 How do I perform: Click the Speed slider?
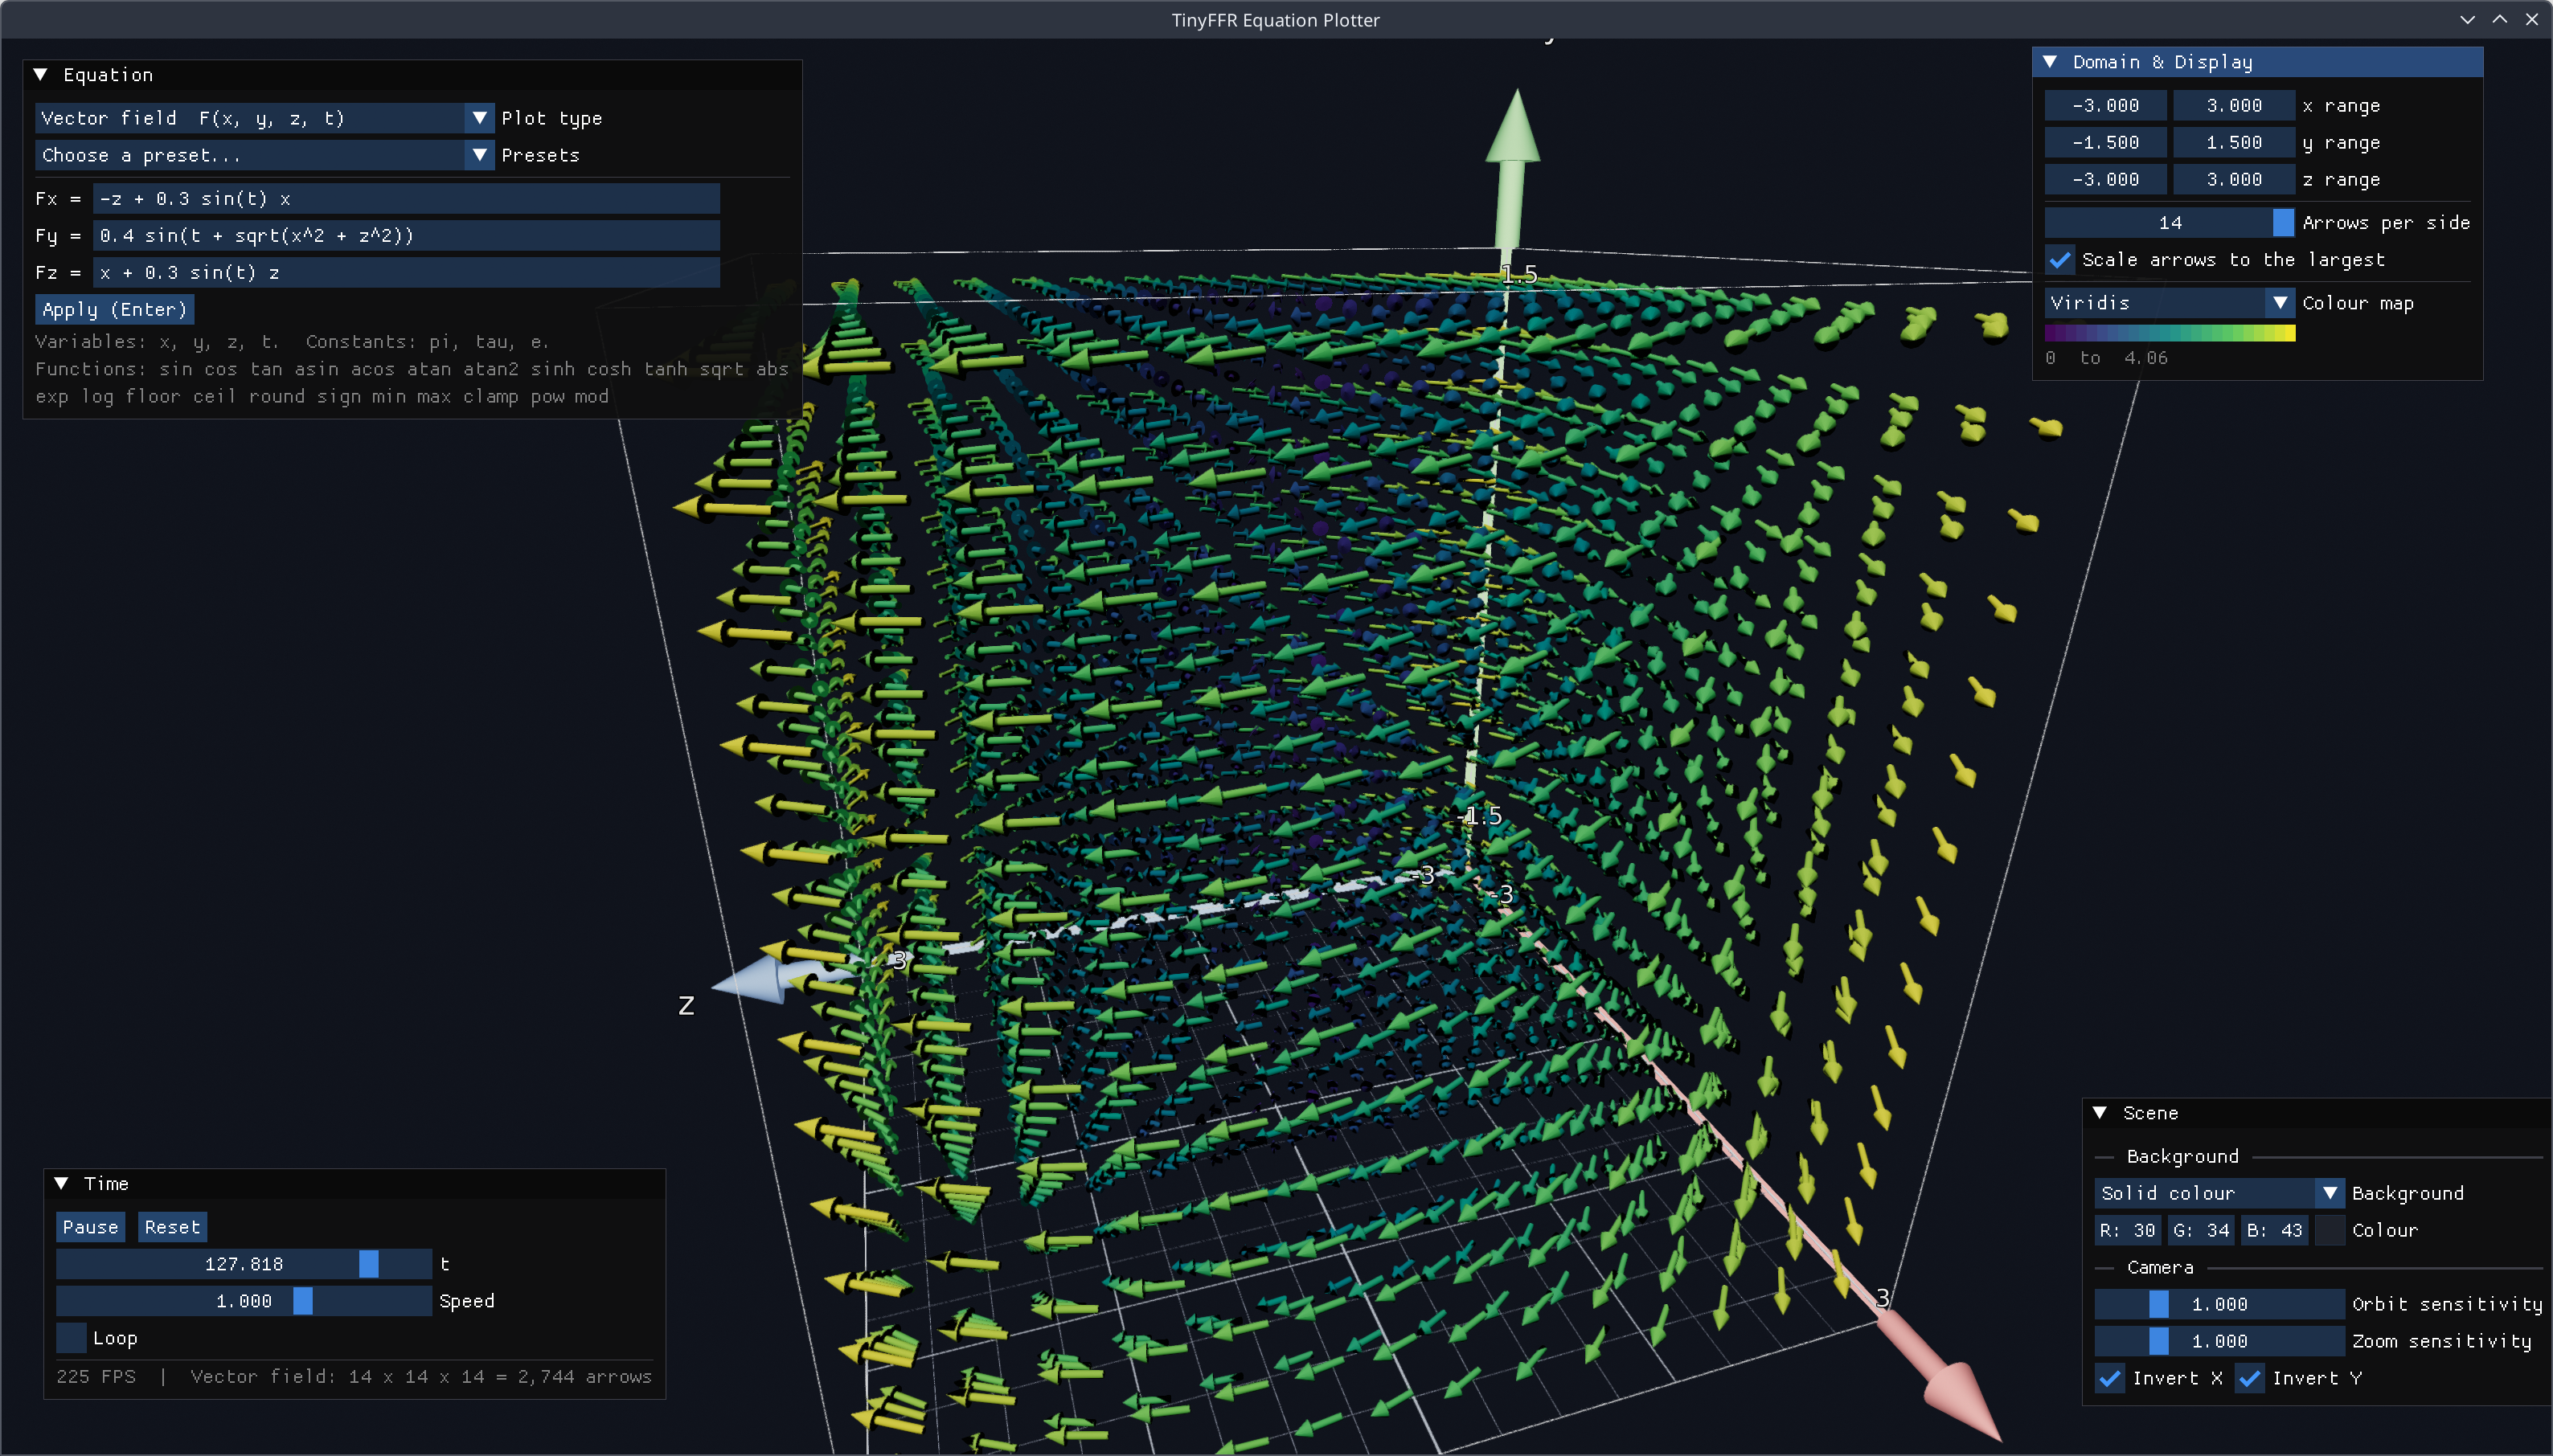[244, 1301]
